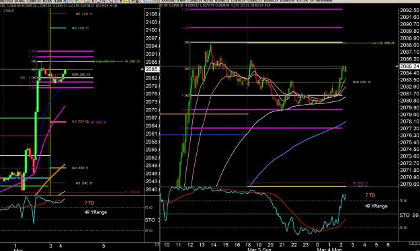Click the NL3 2065.65 level label in left chart
This screenshot has height=251, width=420.
(x=80, y=121)
